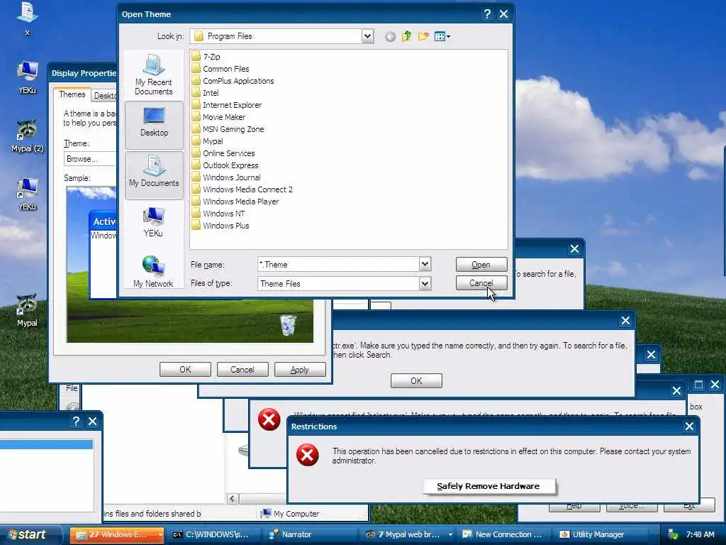Viewport: 726px width, 545px height.
Task: Select the Internet Explorer folder
Action: point(227,105)
